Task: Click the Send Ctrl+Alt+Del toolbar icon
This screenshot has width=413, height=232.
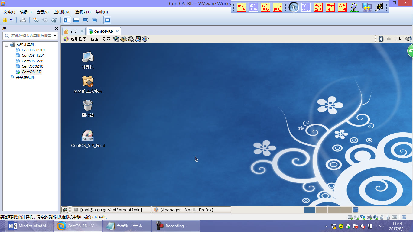Action: [x=23, y=20]
